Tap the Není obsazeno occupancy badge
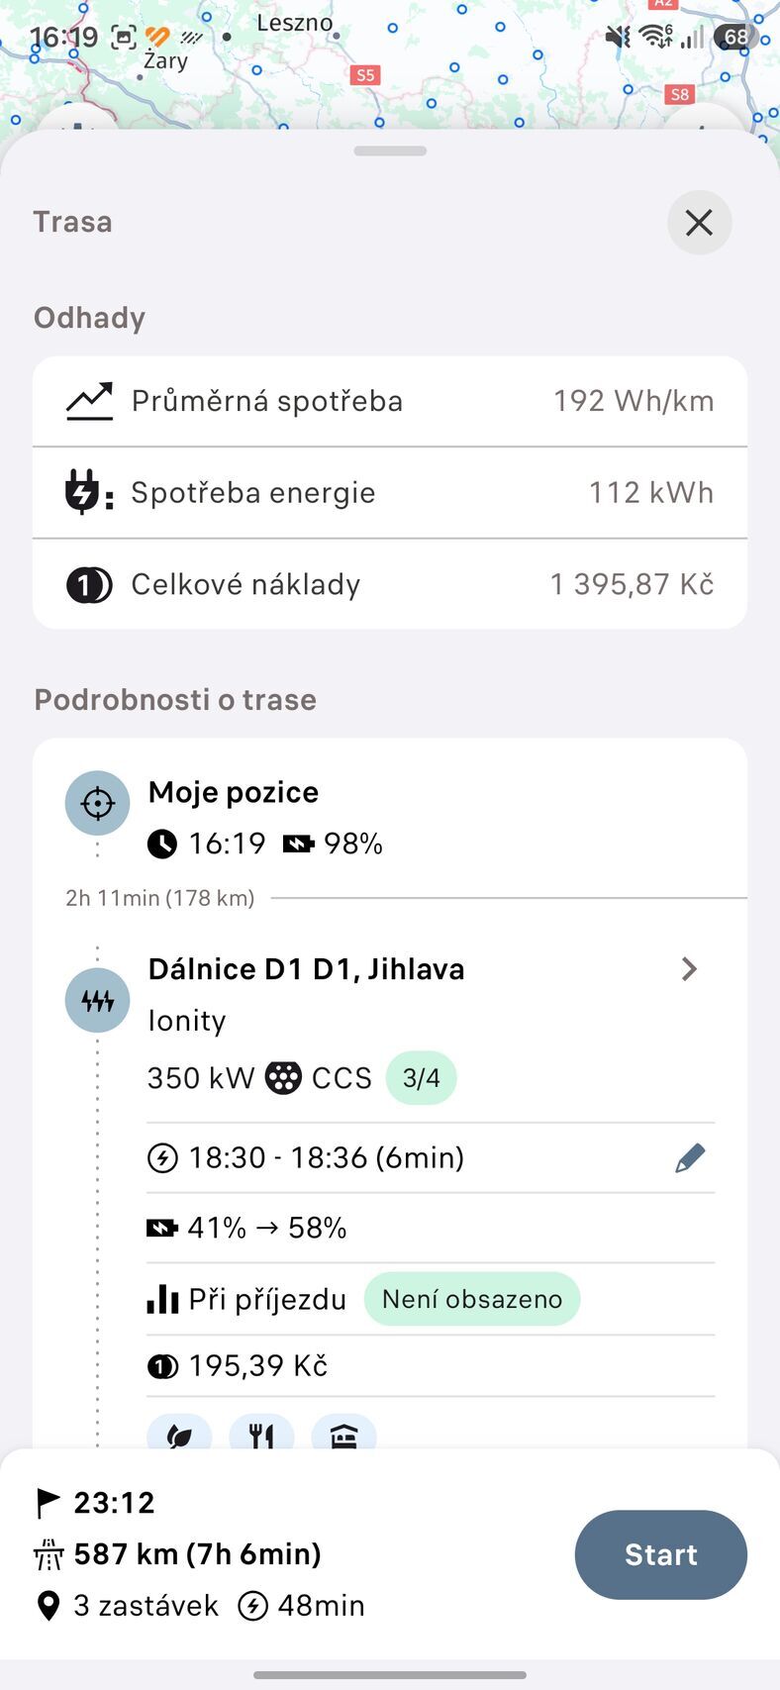 pos(472,1299)
